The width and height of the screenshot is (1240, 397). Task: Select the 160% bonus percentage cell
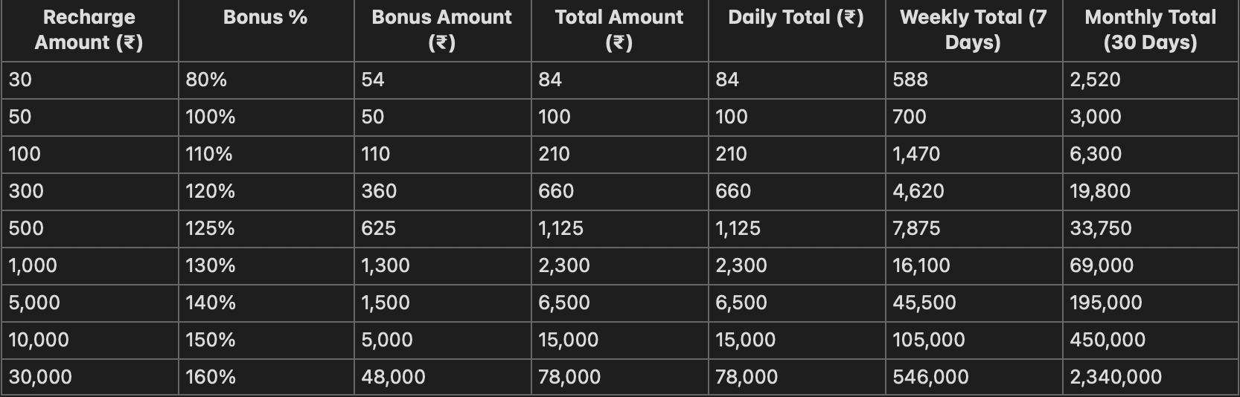pyautogui.click(x=211, y=377)
